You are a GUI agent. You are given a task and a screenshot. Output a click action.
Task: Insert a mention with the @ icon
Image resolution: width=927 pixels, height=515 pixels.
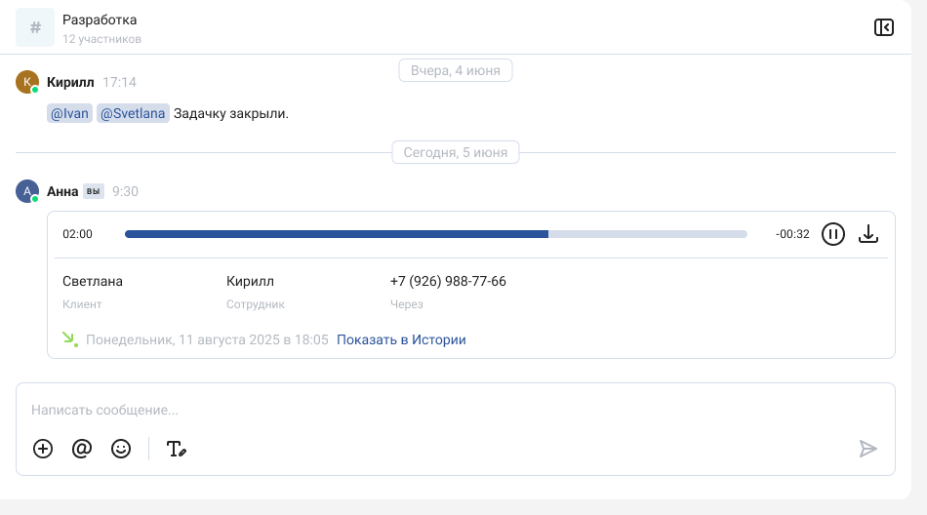(x=82, y=449)
